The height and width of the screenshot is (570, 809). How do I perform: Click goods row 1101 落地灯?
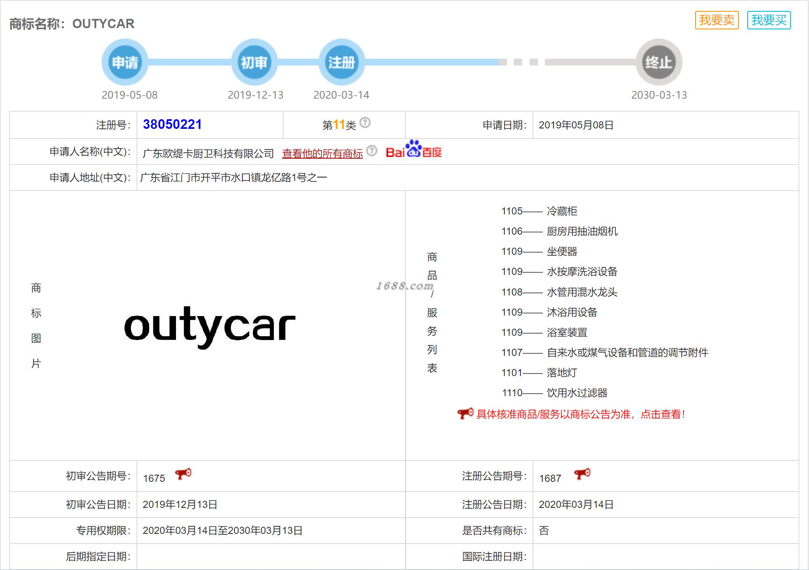click(539, 373)
